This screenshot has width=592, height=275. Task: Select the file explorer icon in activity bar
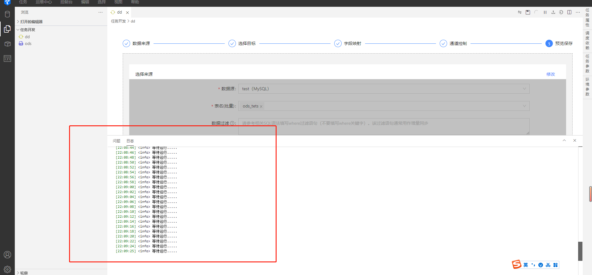click(x=7, y=29)
